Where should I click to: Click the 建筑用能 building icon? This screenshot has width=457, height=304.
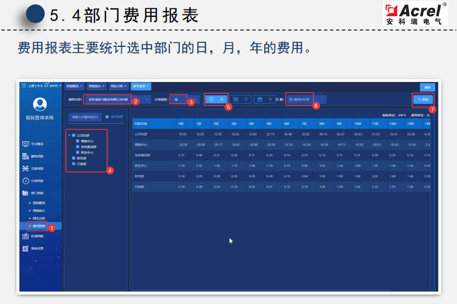pos(25,156)
